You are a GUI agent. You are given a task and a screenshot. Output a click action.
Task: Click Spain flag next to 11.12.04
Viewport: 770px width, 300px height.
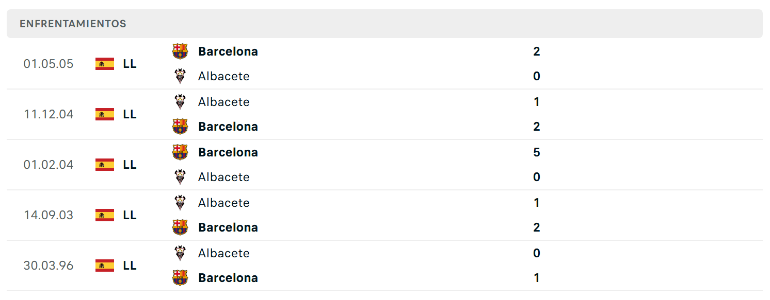(x=105, y=114)
